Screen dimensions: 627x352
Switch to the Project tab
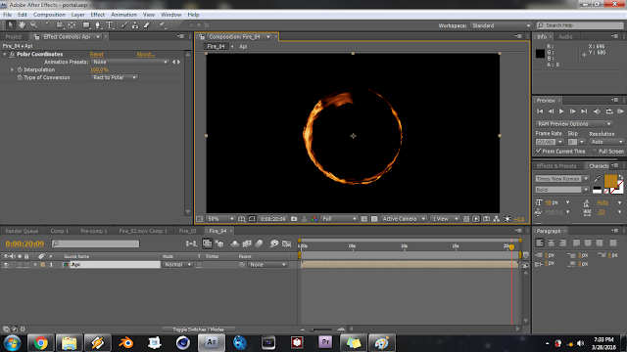pos(13,37)
